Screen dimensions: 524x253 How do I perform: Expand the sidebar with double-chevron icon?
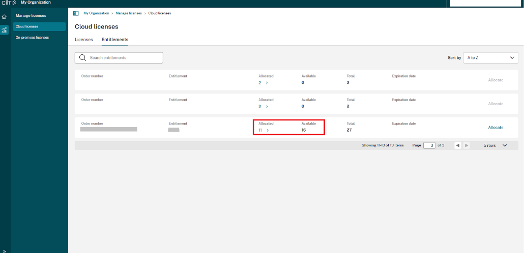[x=5, y=251]
